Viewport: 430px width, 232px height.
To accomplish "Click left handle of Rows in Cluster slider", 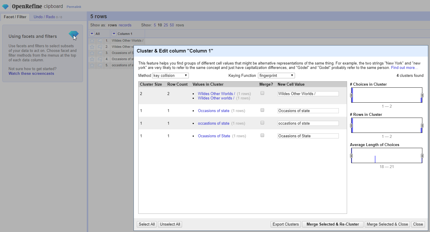I will pos(351,126).
